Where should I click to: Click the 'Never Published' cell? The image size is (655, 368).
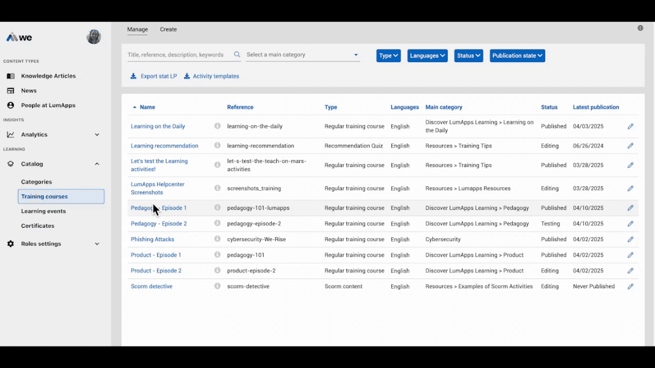(593, 286)
